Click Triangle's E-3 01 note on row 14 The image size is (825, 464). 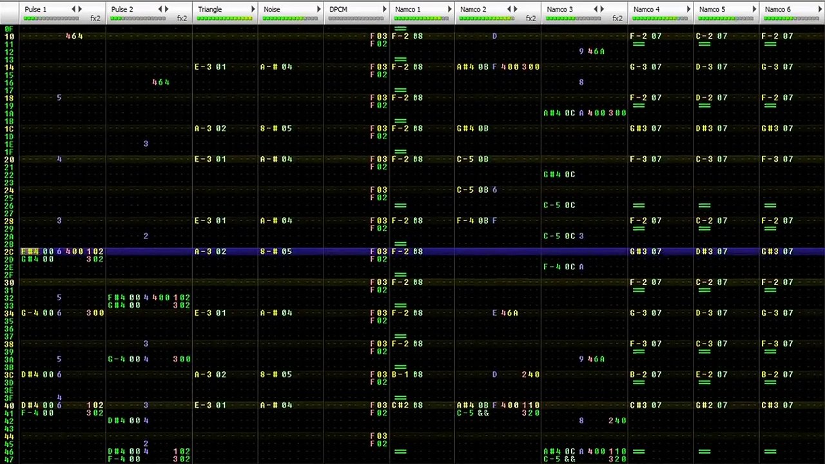[210, 67]
